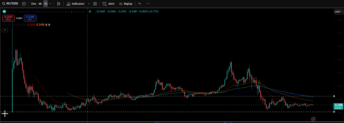The height and width of the screenshot is (123, 344).
Task: Click the 0.2287 SELL button
Action: pos(8,18)
